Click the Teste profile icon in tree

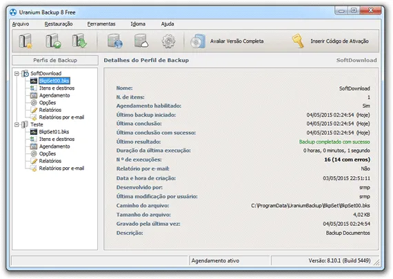click(25, 124)
